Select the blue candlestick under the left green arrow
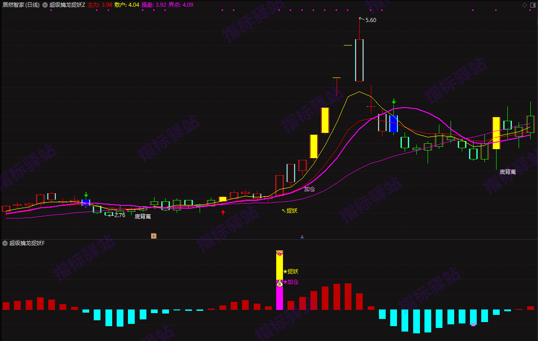This screenshot has height=341, width=538. coord(86,202)
